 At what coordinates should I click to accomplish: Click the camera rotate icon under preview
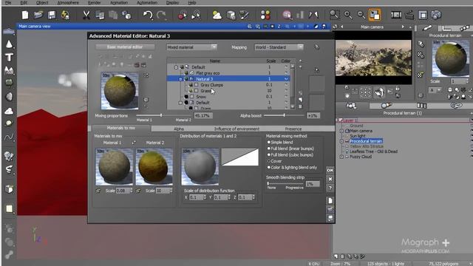(x=379, y=92)
